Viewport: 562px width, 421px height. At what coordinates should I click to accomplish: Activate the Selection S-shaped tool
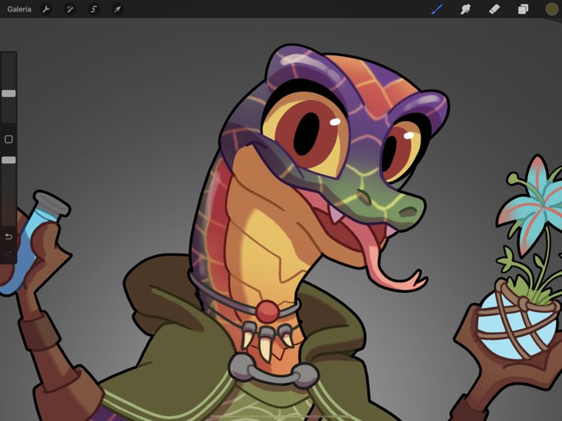click(93, 9)
